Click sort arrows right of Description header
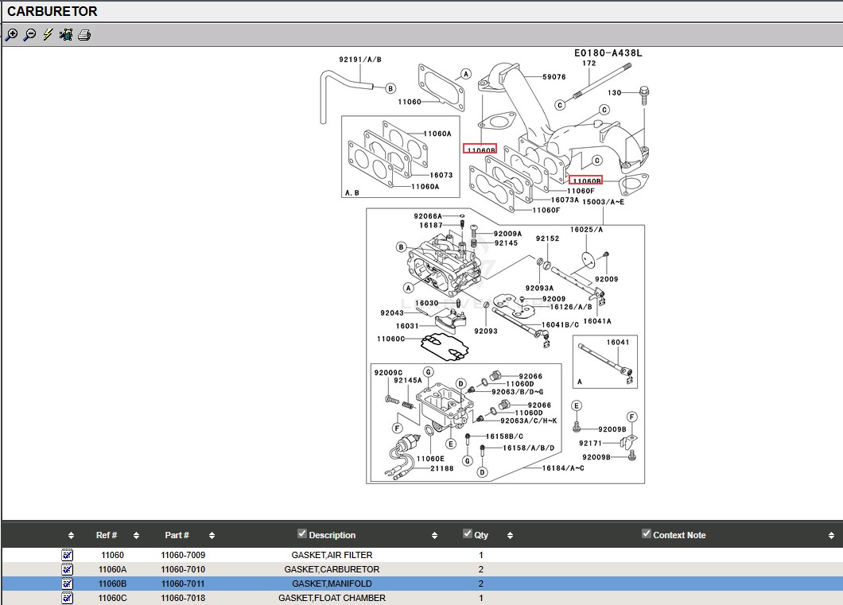The height and width of the screenshot is (605, 843). (x=434, y=536)
